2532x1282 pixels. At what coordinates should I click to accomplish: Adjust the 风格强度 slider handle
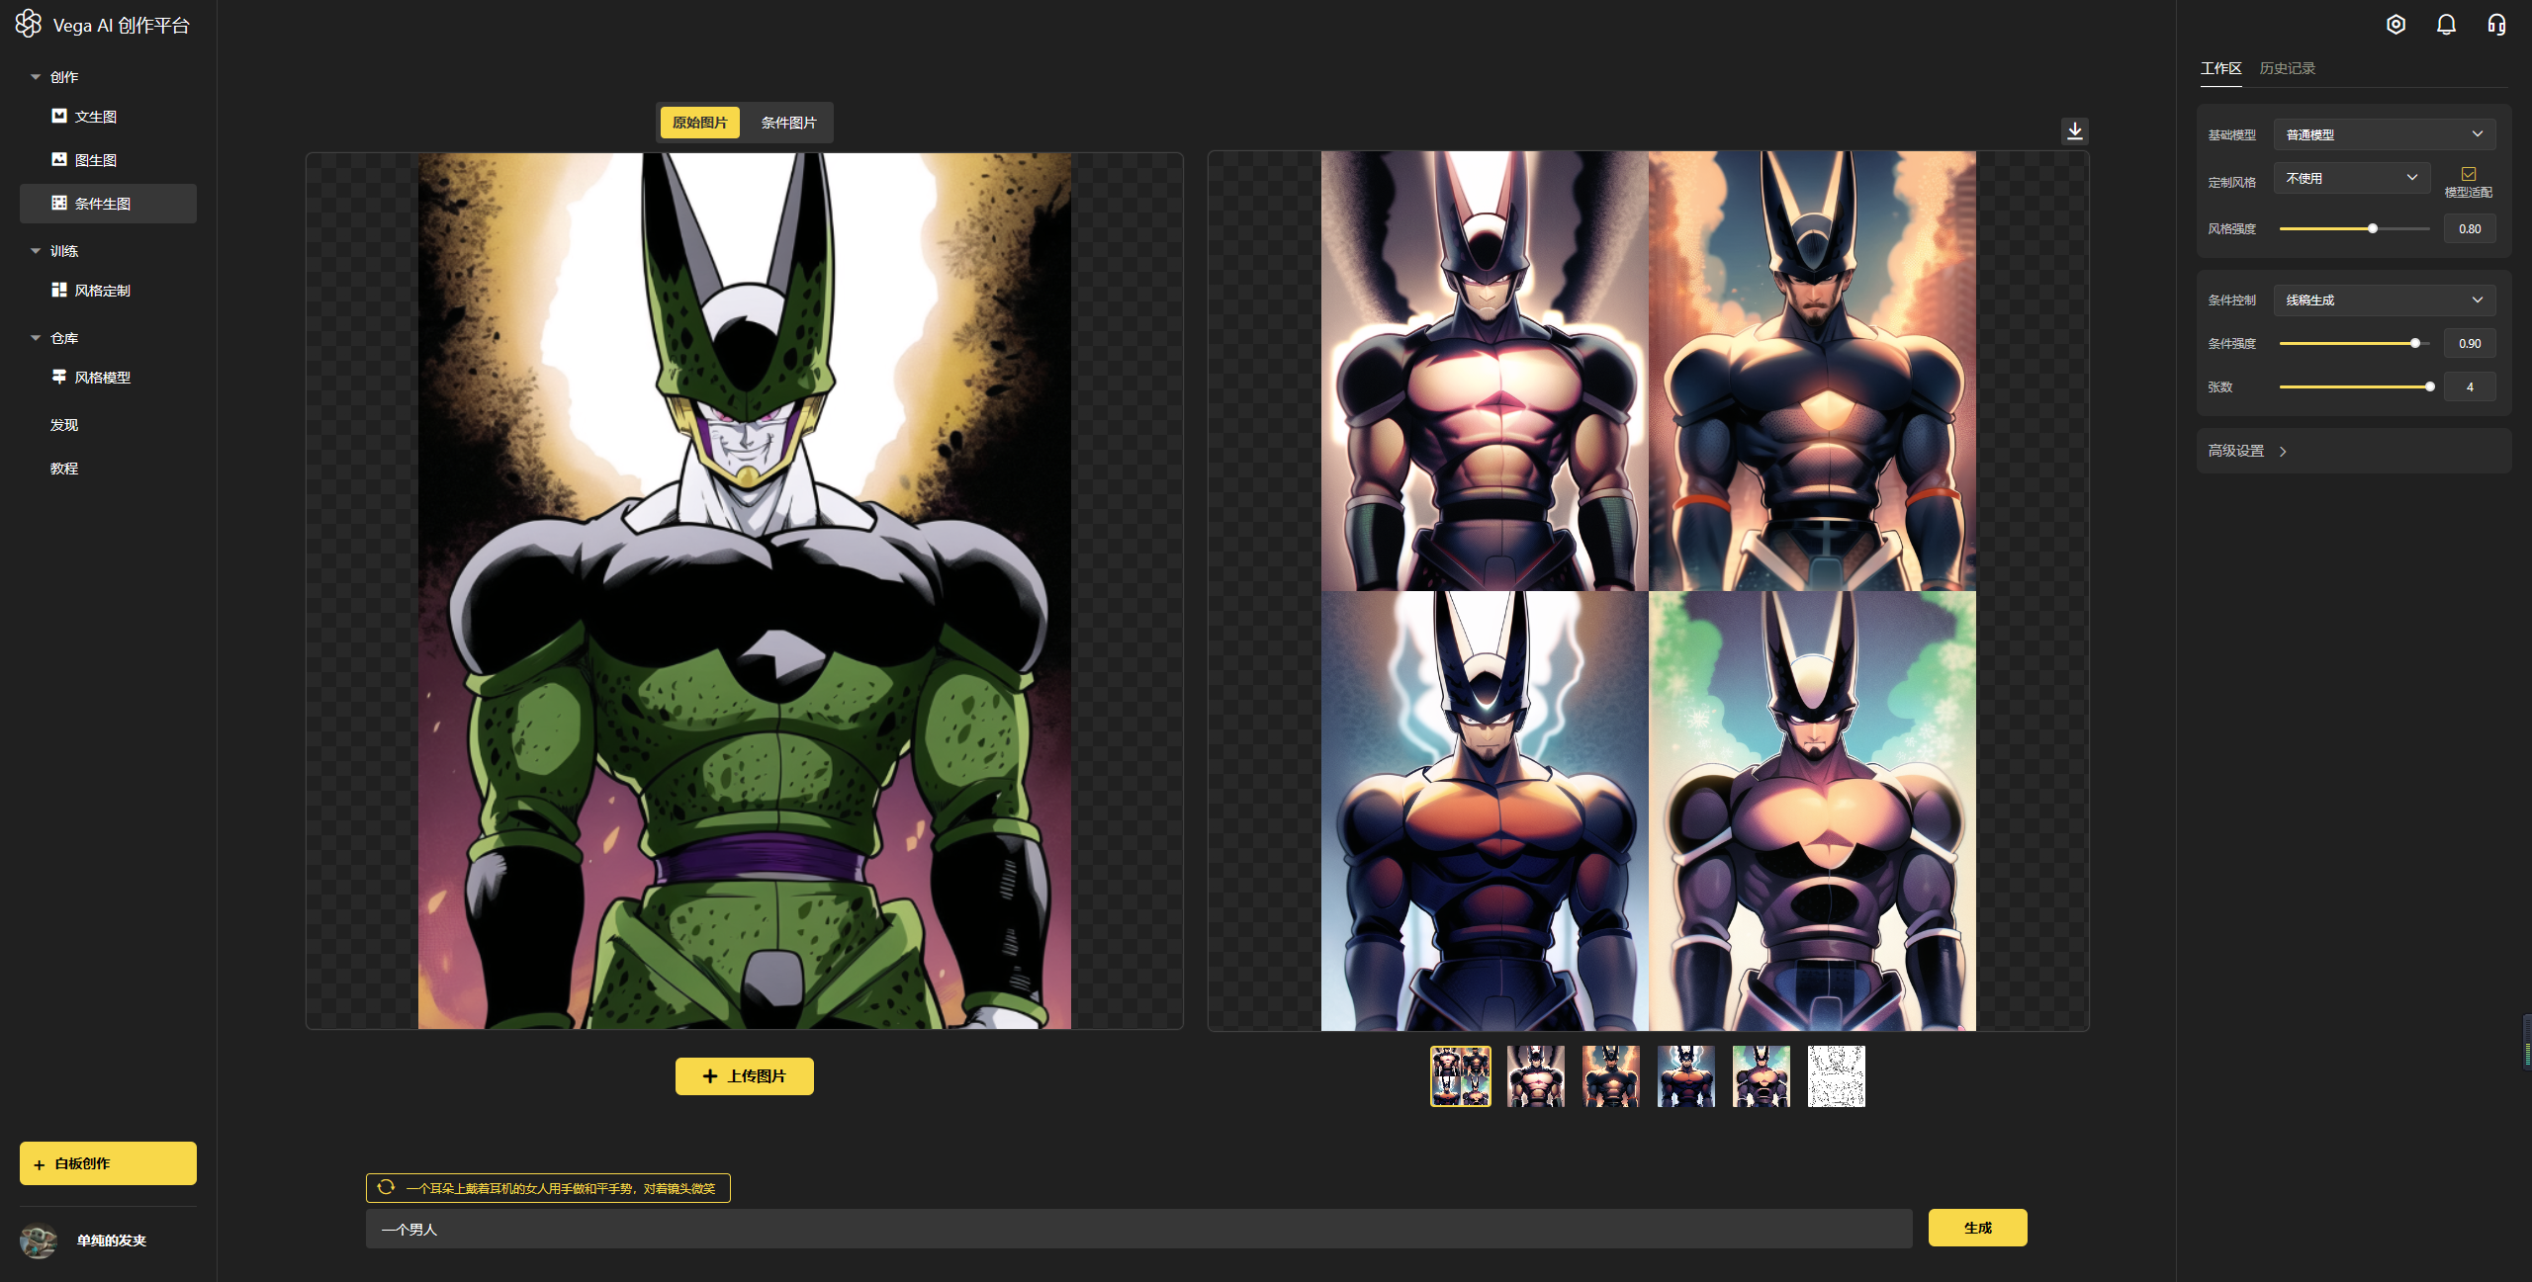[x=2372, y=229]
